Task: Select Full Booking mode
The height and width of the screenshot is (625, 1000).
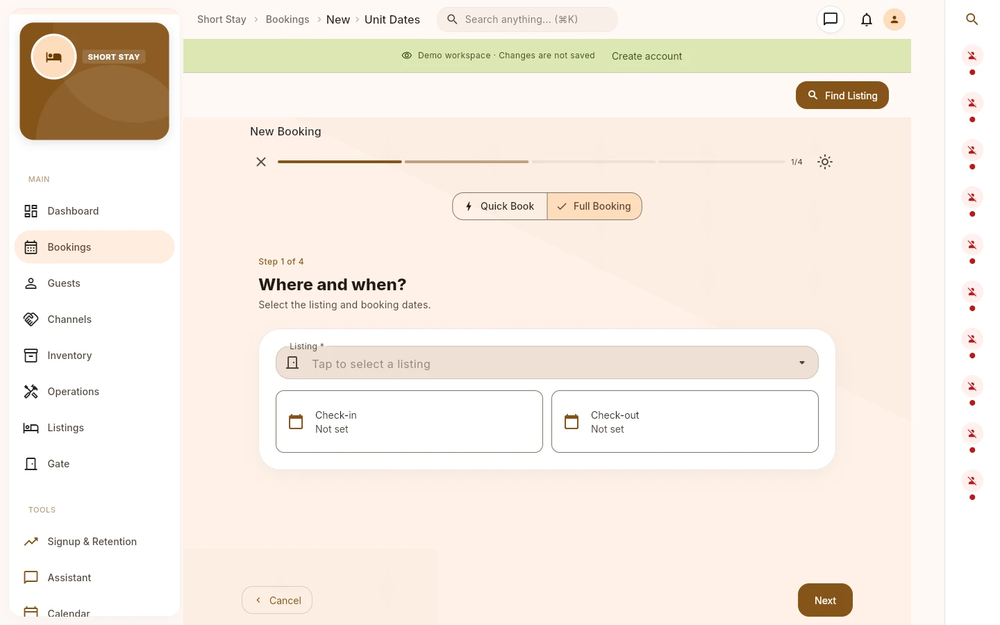Action: click(594, 206)
